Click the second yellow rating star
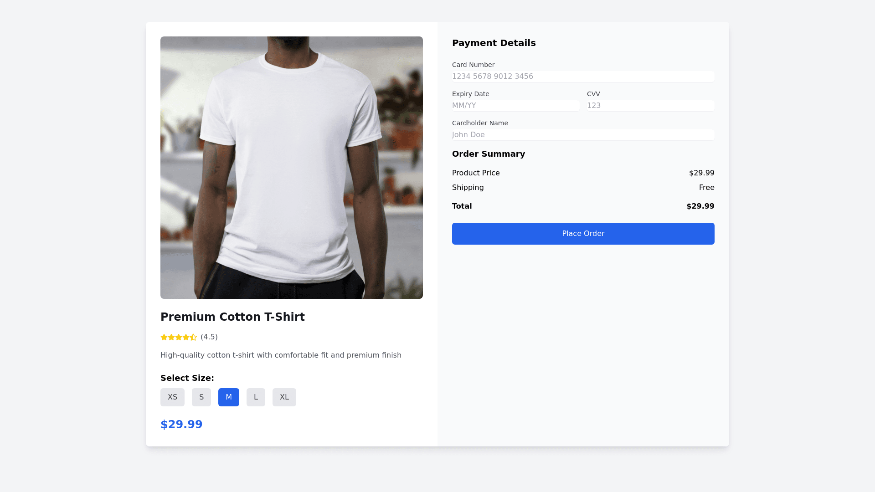Screen dimensions: 875x492 pyautogui.click(x=171, y=338)
